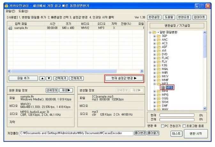Expand the AAC tree node
215x147 pixels.
tap(155, 40)
